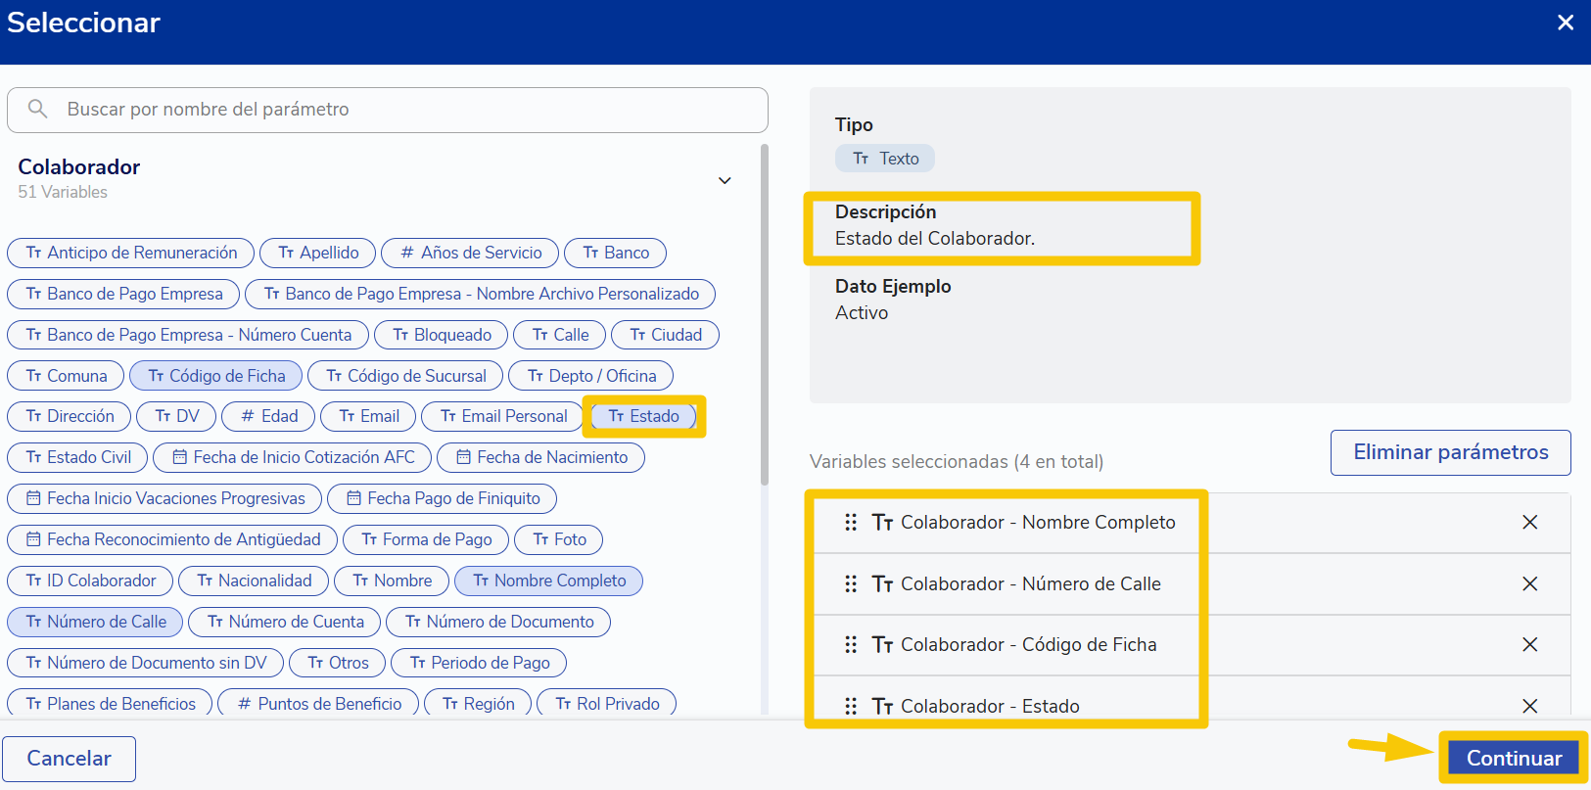Click drag handle of Código de Ficha row
The height and width of the screenshot is (790, 1591).
tap(851, 645)
